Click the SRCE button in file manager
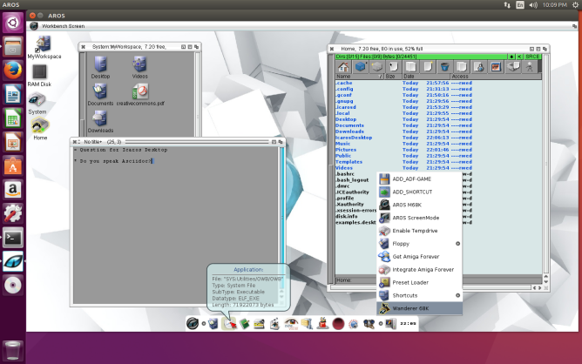This screenshot has width=582, height=364. coord(533,56)
